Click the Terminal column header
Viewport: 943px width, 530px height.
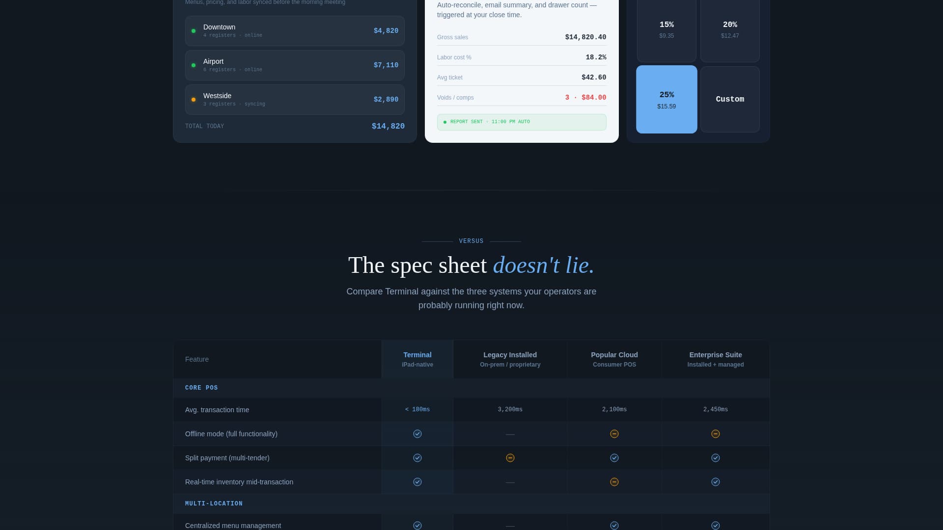(417, 359)
